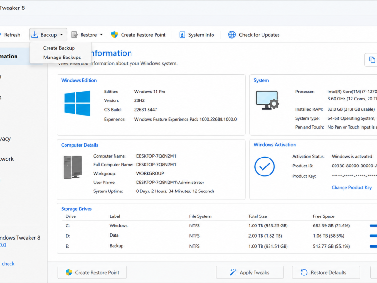
Task: Select the D: drive row label Data
Action: click(114, 235)
